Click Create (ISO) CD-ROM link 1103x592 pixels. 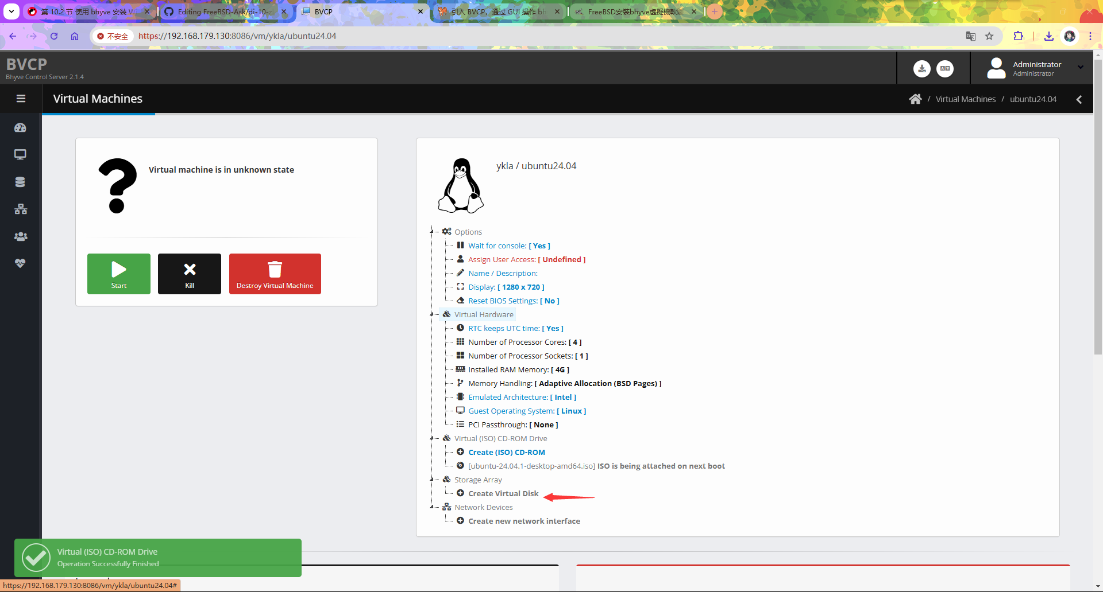tap(507, 452)
